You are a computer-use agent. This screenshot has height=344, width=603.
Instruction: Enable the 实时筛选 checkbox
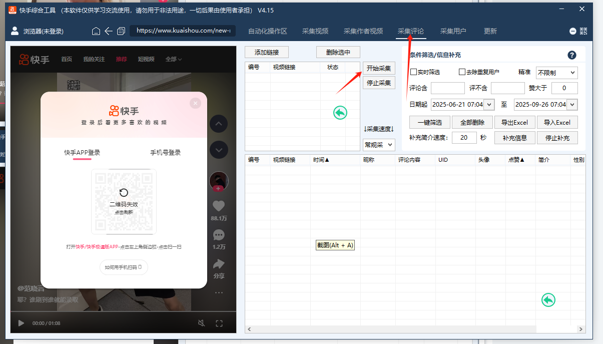coord(414,72)
